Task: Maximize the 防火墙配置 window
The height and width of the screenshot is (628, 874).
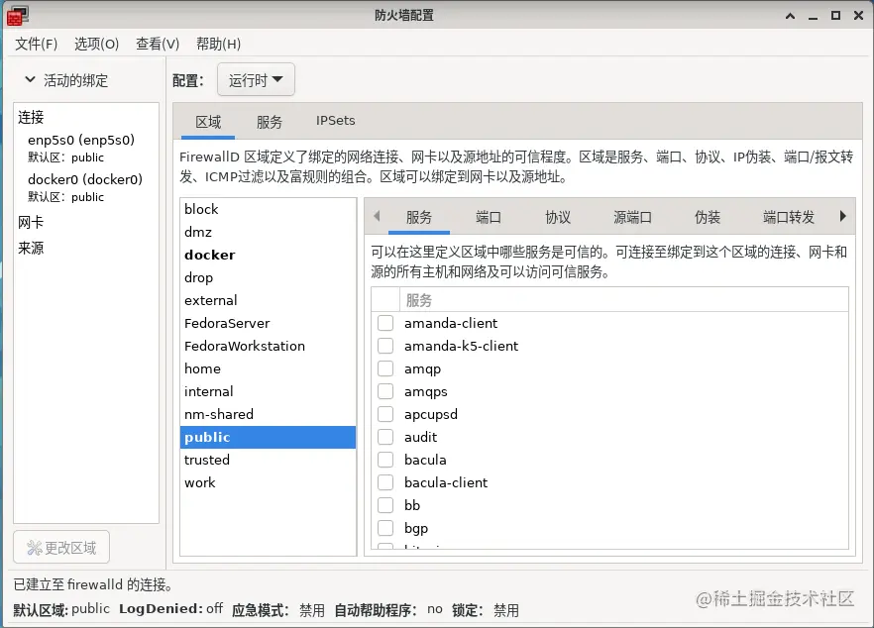Action: 835,16
